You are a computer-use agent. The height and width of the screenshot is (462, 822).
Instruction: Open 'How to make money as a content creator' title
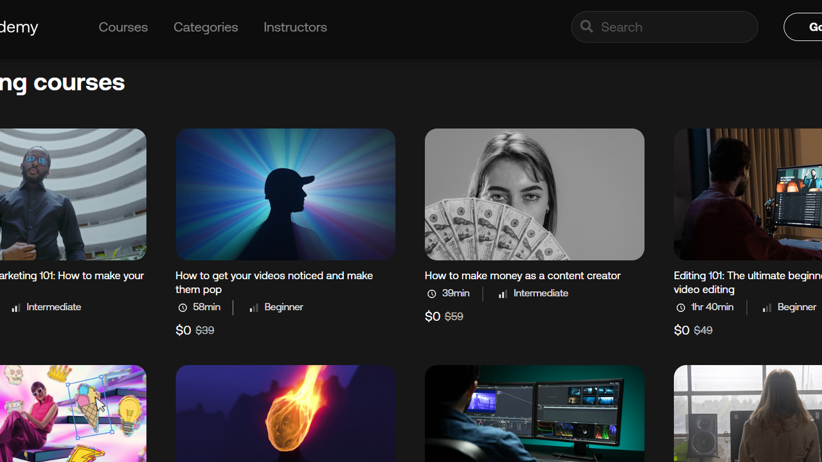522,275
